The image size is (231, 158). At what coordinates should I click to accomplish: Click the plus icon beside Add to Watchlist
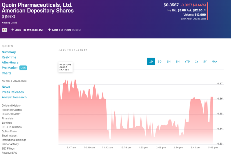pos(13,30)
